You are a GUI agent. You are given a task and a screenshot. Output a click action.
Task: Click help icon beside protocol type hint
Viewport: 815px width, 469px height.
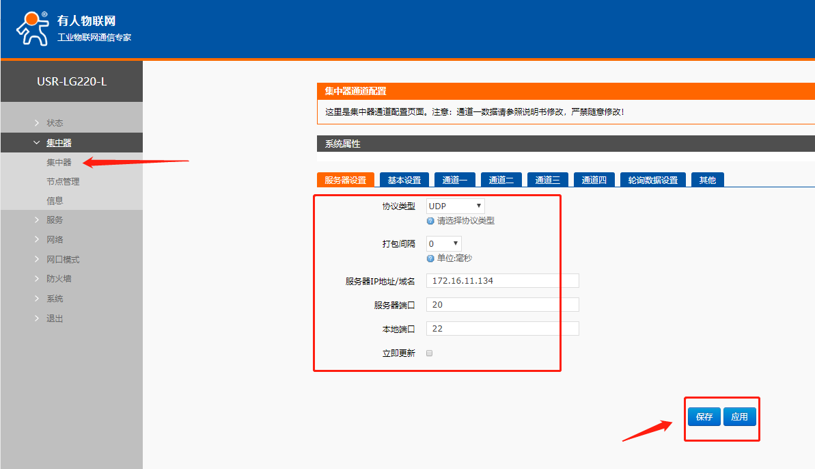tap(430, 221)
